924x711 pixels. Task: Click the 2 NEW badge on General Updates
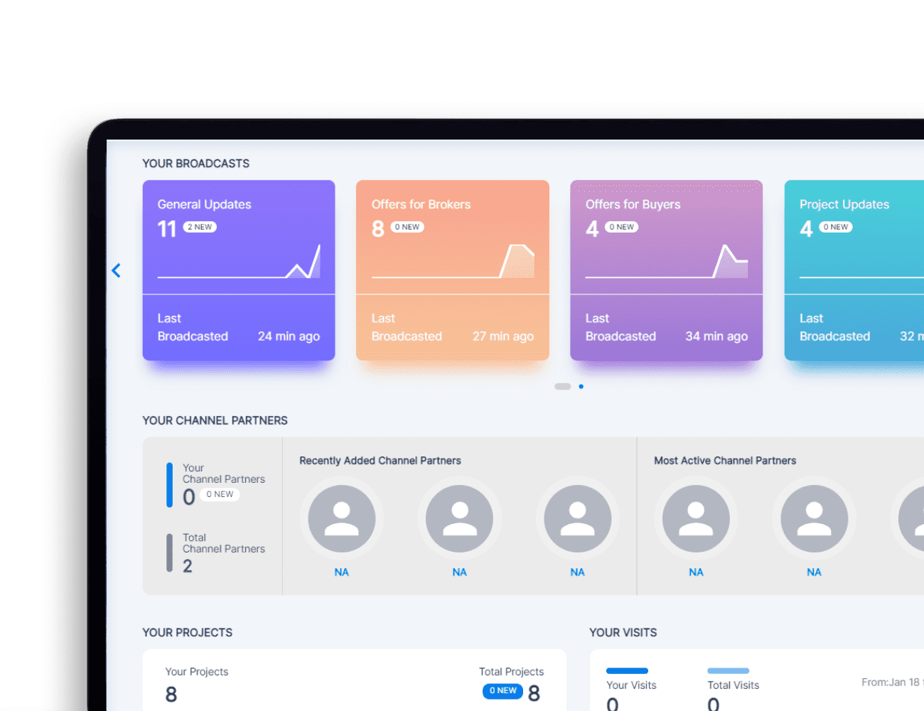click(x=200, y=228)
